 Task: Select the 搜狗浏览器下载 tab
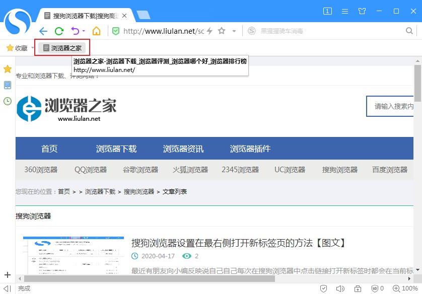point(86,16)
